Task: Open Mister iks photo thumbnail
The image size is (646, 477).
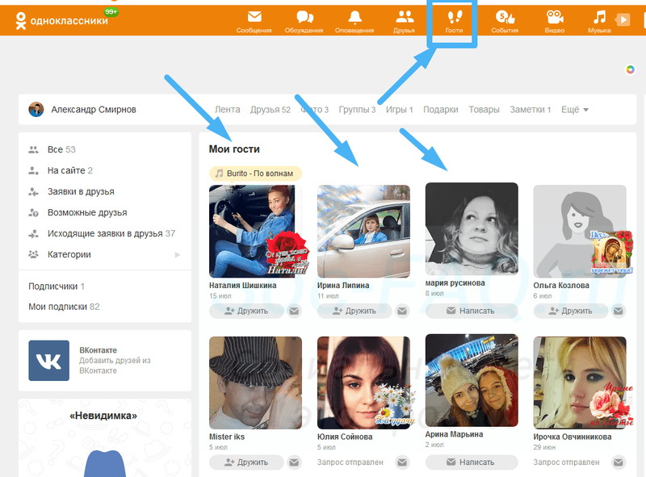Action: click(255, 383)
